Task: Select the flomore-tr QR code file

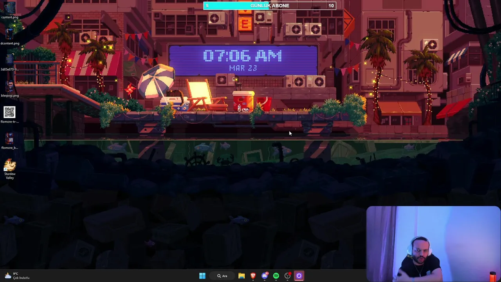Action: [x=9, y=115]
